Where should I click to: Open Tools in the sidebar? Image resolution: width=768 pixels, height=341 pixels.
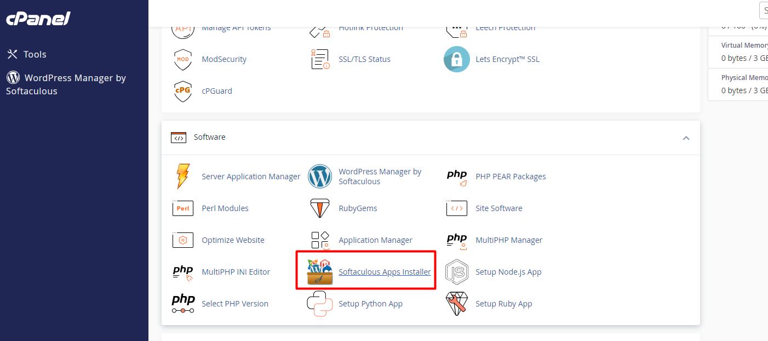coord(35,54)
